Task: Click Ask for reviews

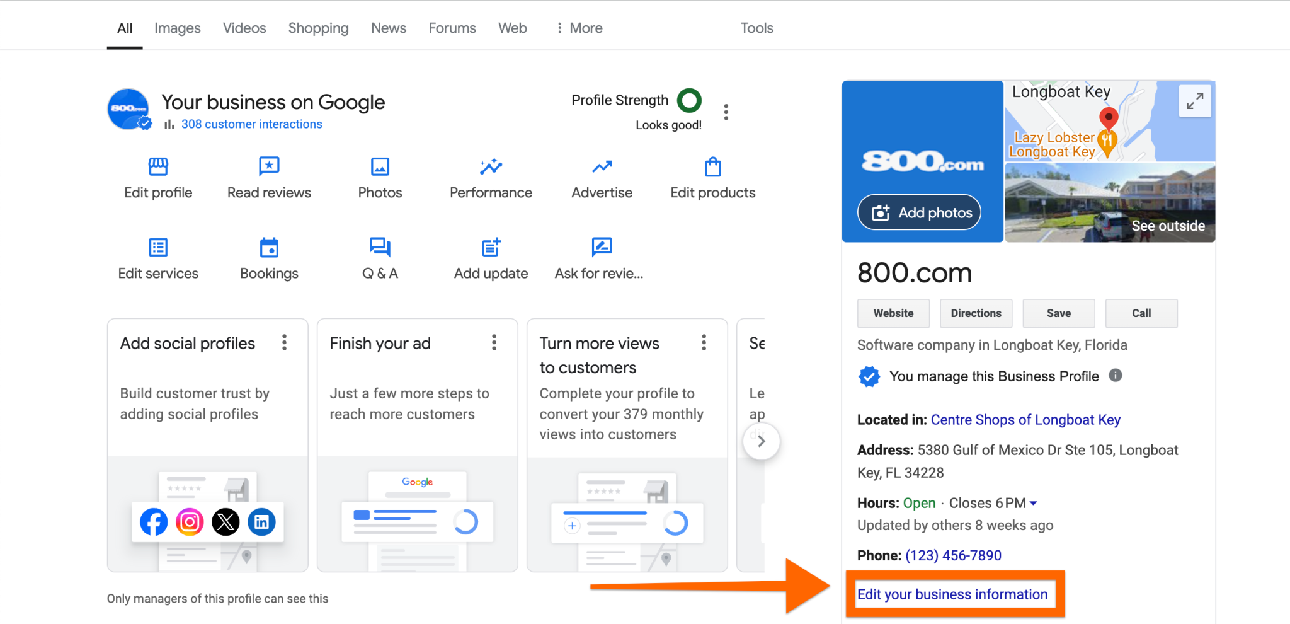Action: pyautogui.click(x=599, y=259)
